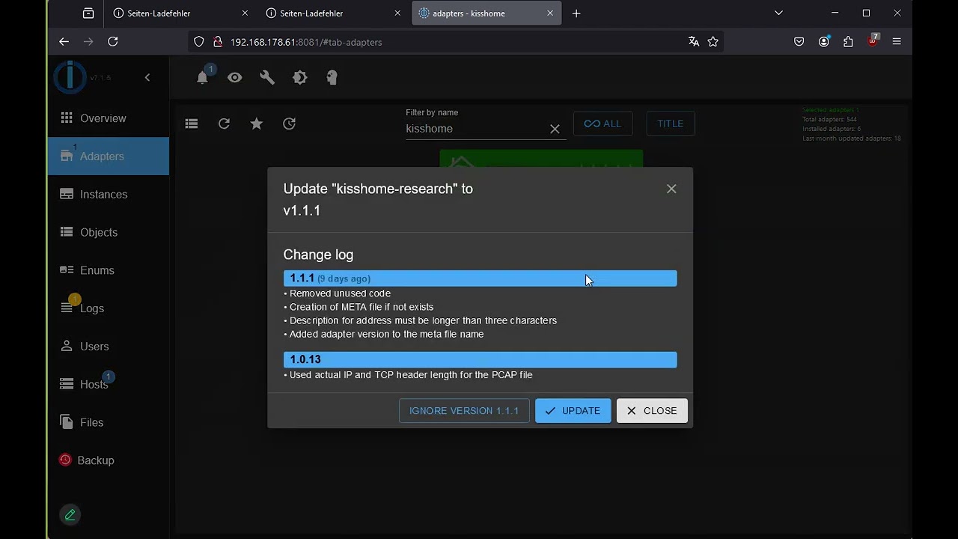Close the adapters - kisshome tab

[x=550, y=13]
